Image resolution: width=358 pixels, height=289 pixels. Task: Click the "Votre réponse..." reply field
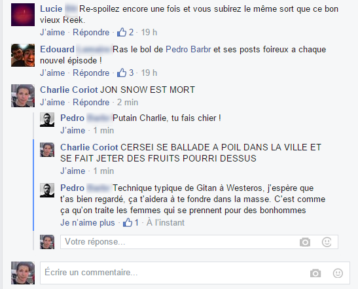[x=199, y=242]
